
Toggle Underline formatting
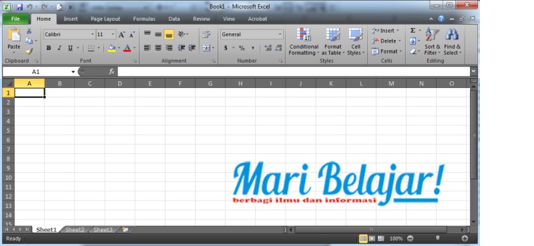coord(70,48)
